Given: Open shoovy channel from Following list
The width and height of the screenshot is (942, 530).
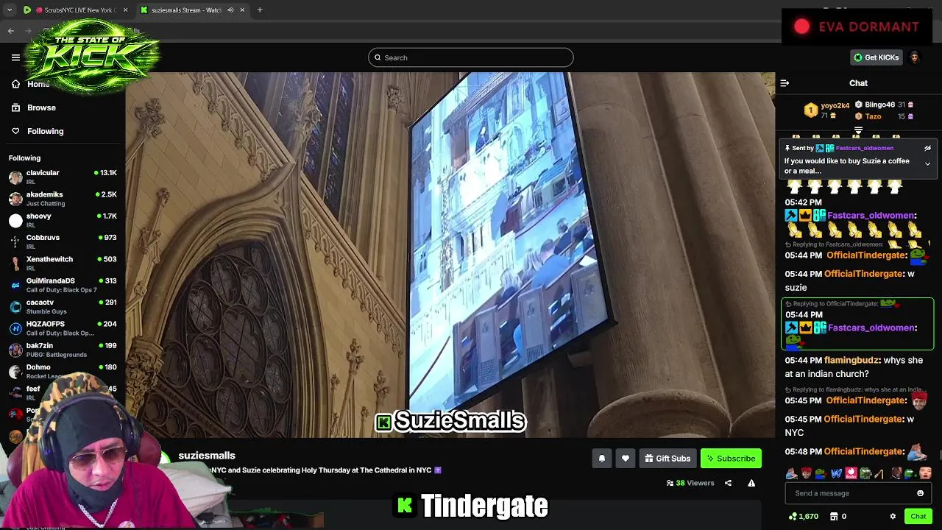Looking at the screenshot, I should 63,220.
